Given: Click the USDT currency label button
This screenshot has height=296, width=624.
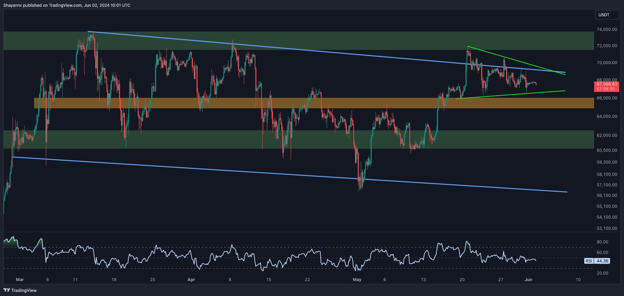Looking at the screenshot, I should pos(607,15).
